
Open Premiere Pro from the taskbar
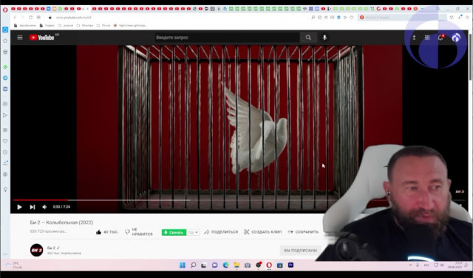pos(290,265)
